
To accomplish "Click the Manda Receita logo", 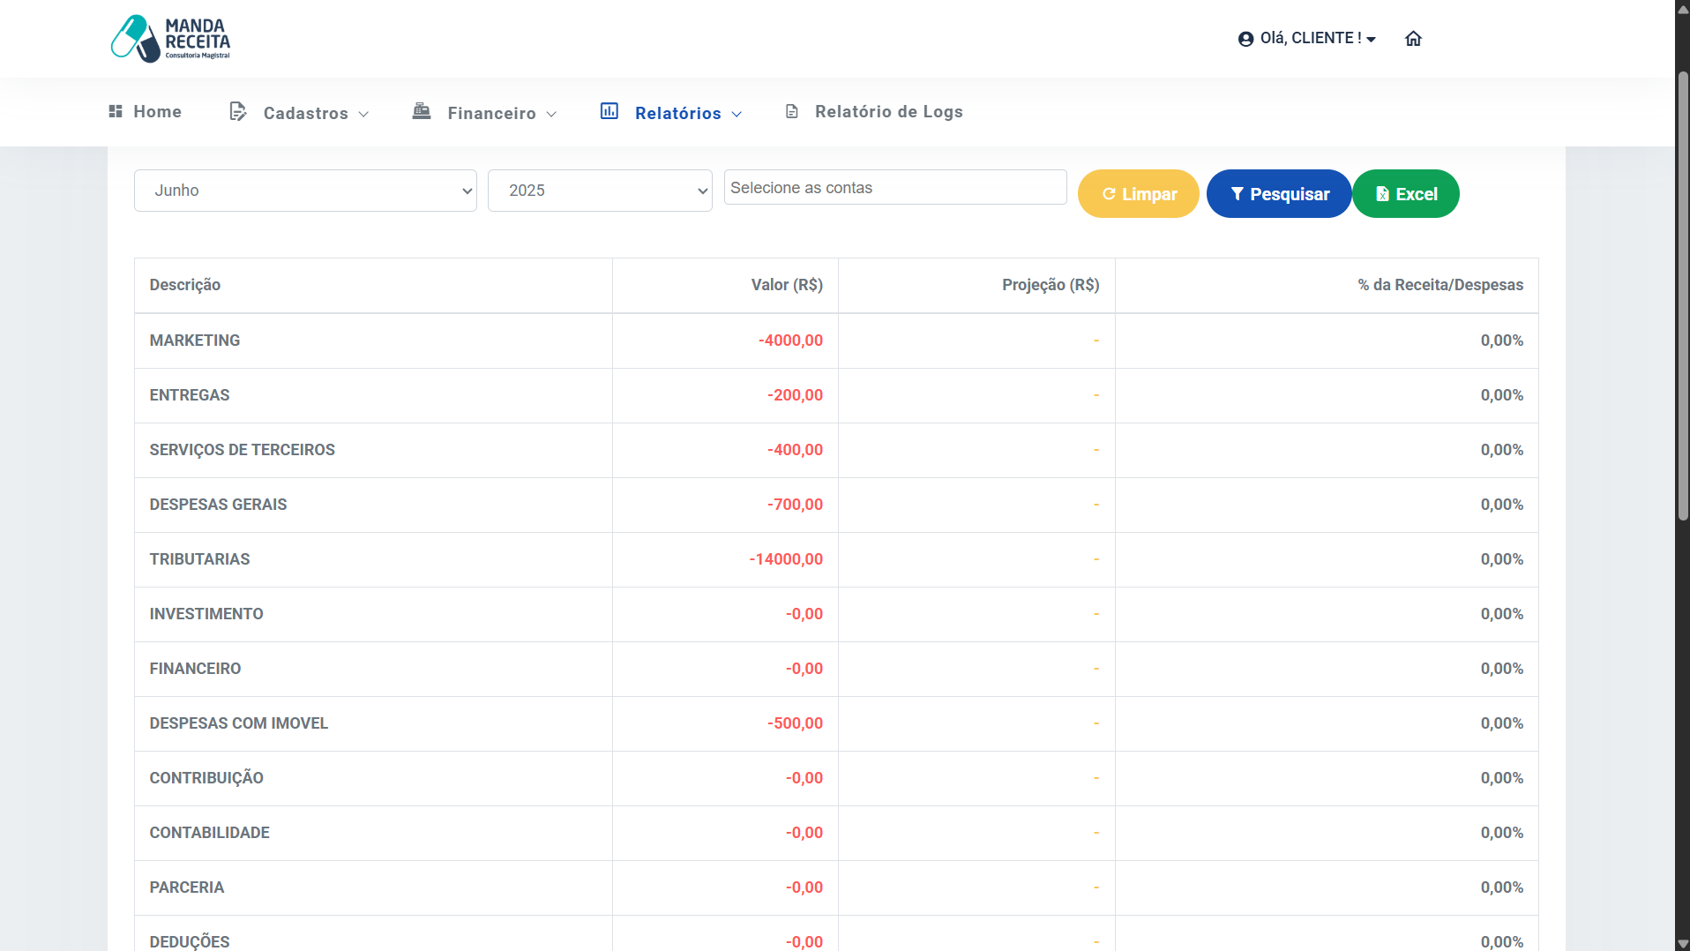I will [170, 39].
